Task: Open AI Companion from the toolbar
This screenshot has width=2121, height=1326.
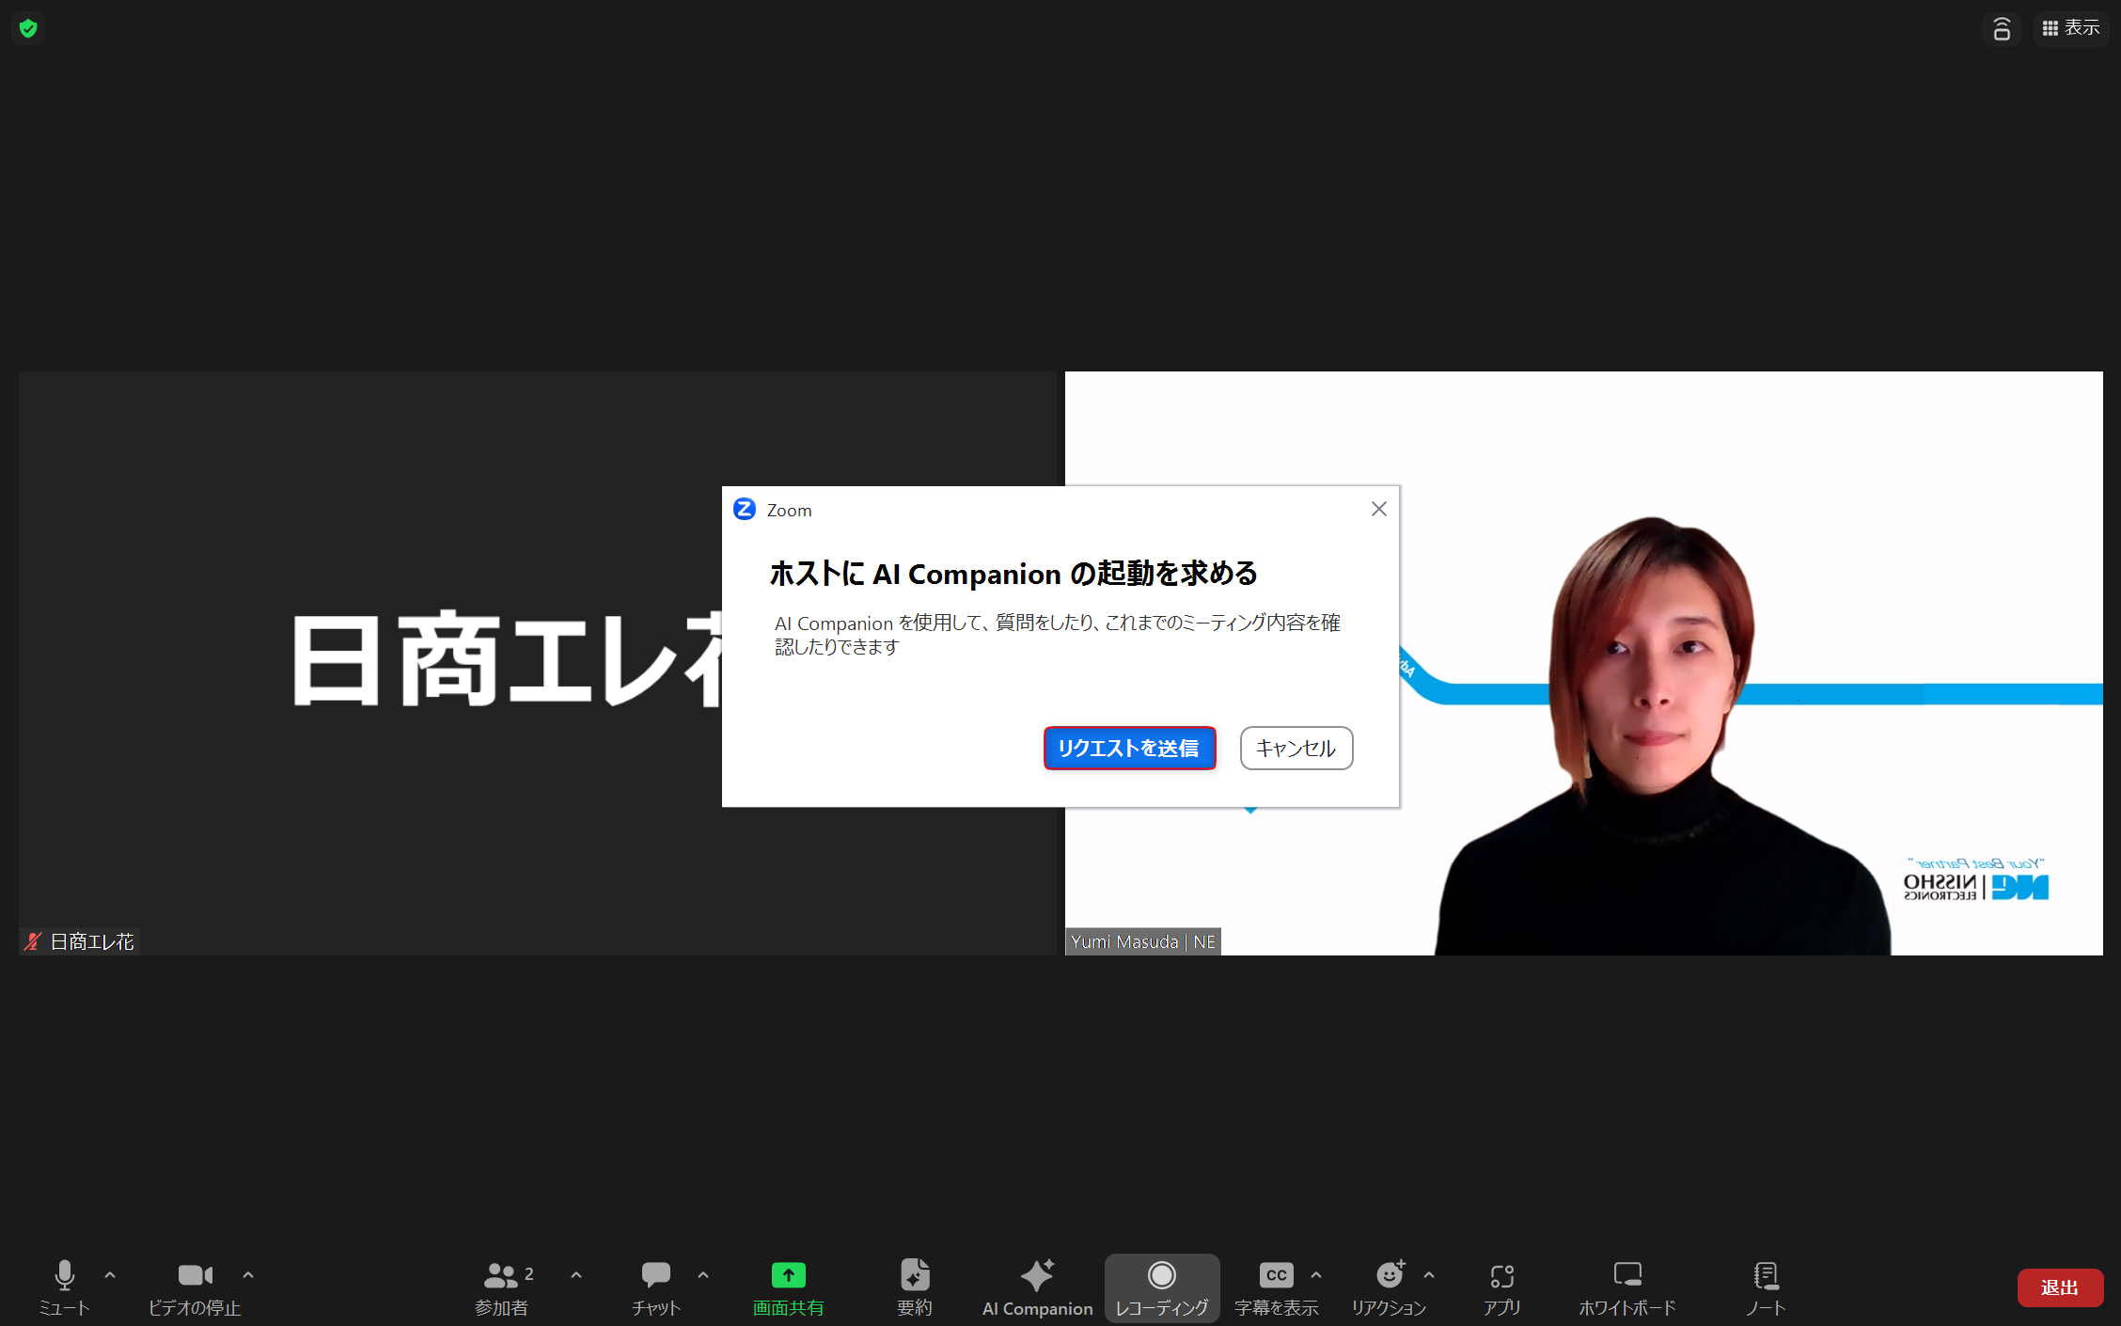Action: tap(1038, 1287)
